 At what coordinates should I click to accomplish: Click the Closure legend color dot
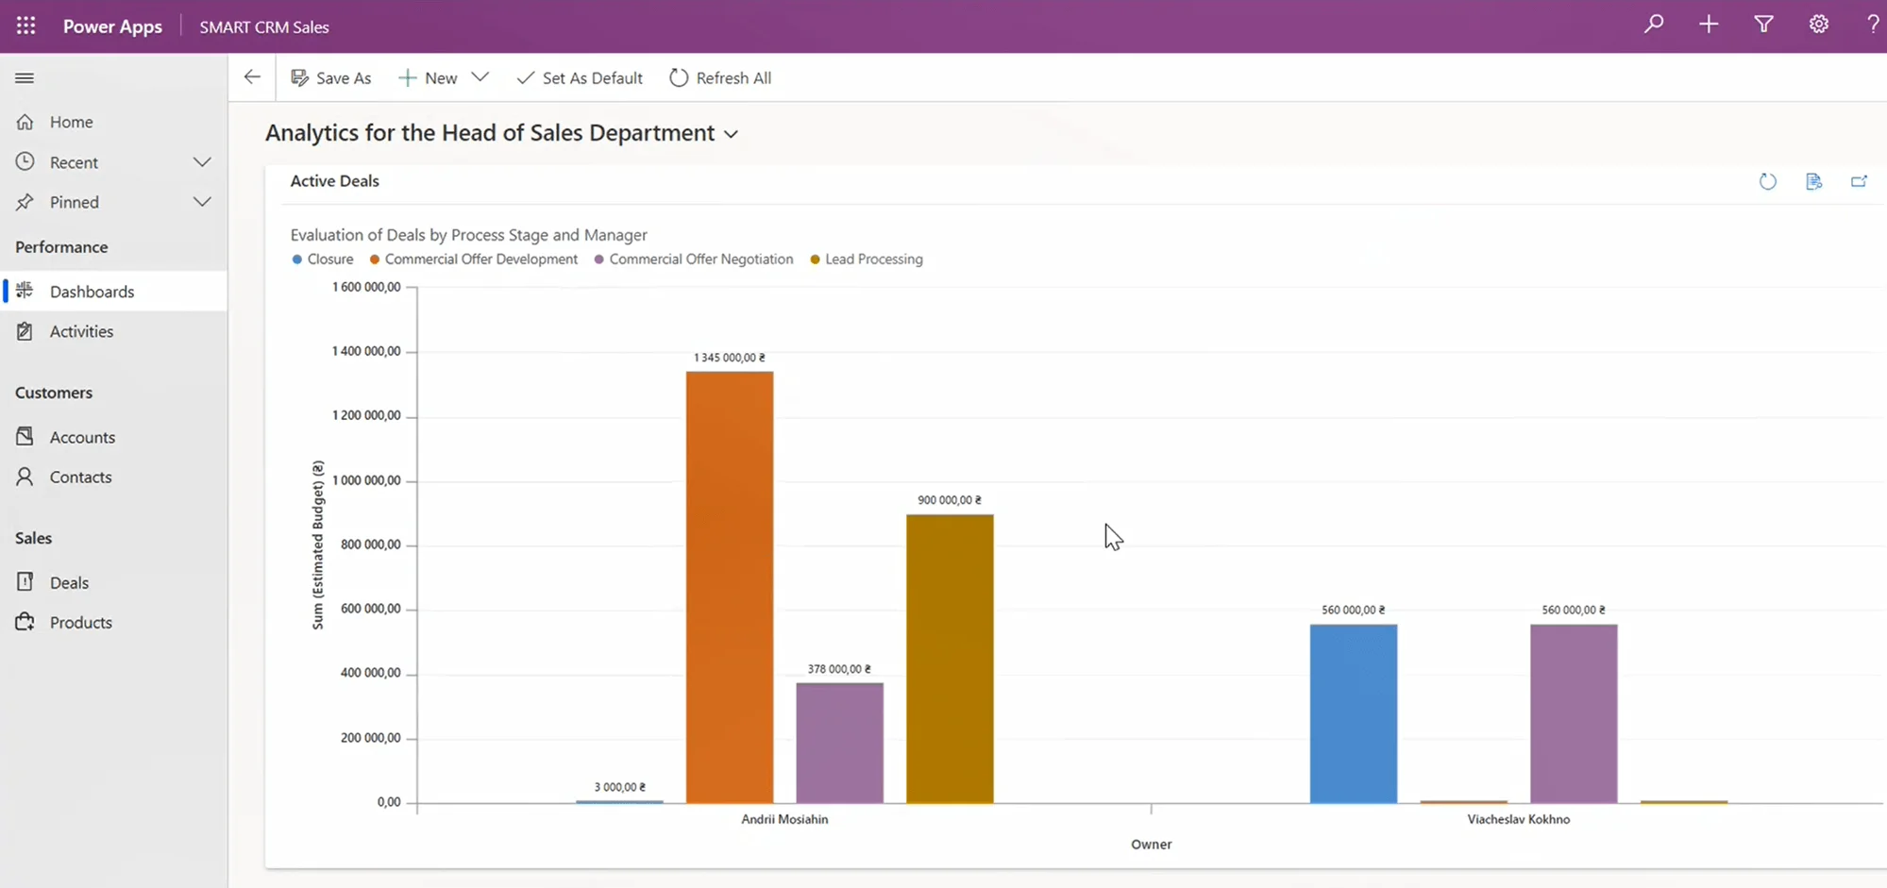297,260
